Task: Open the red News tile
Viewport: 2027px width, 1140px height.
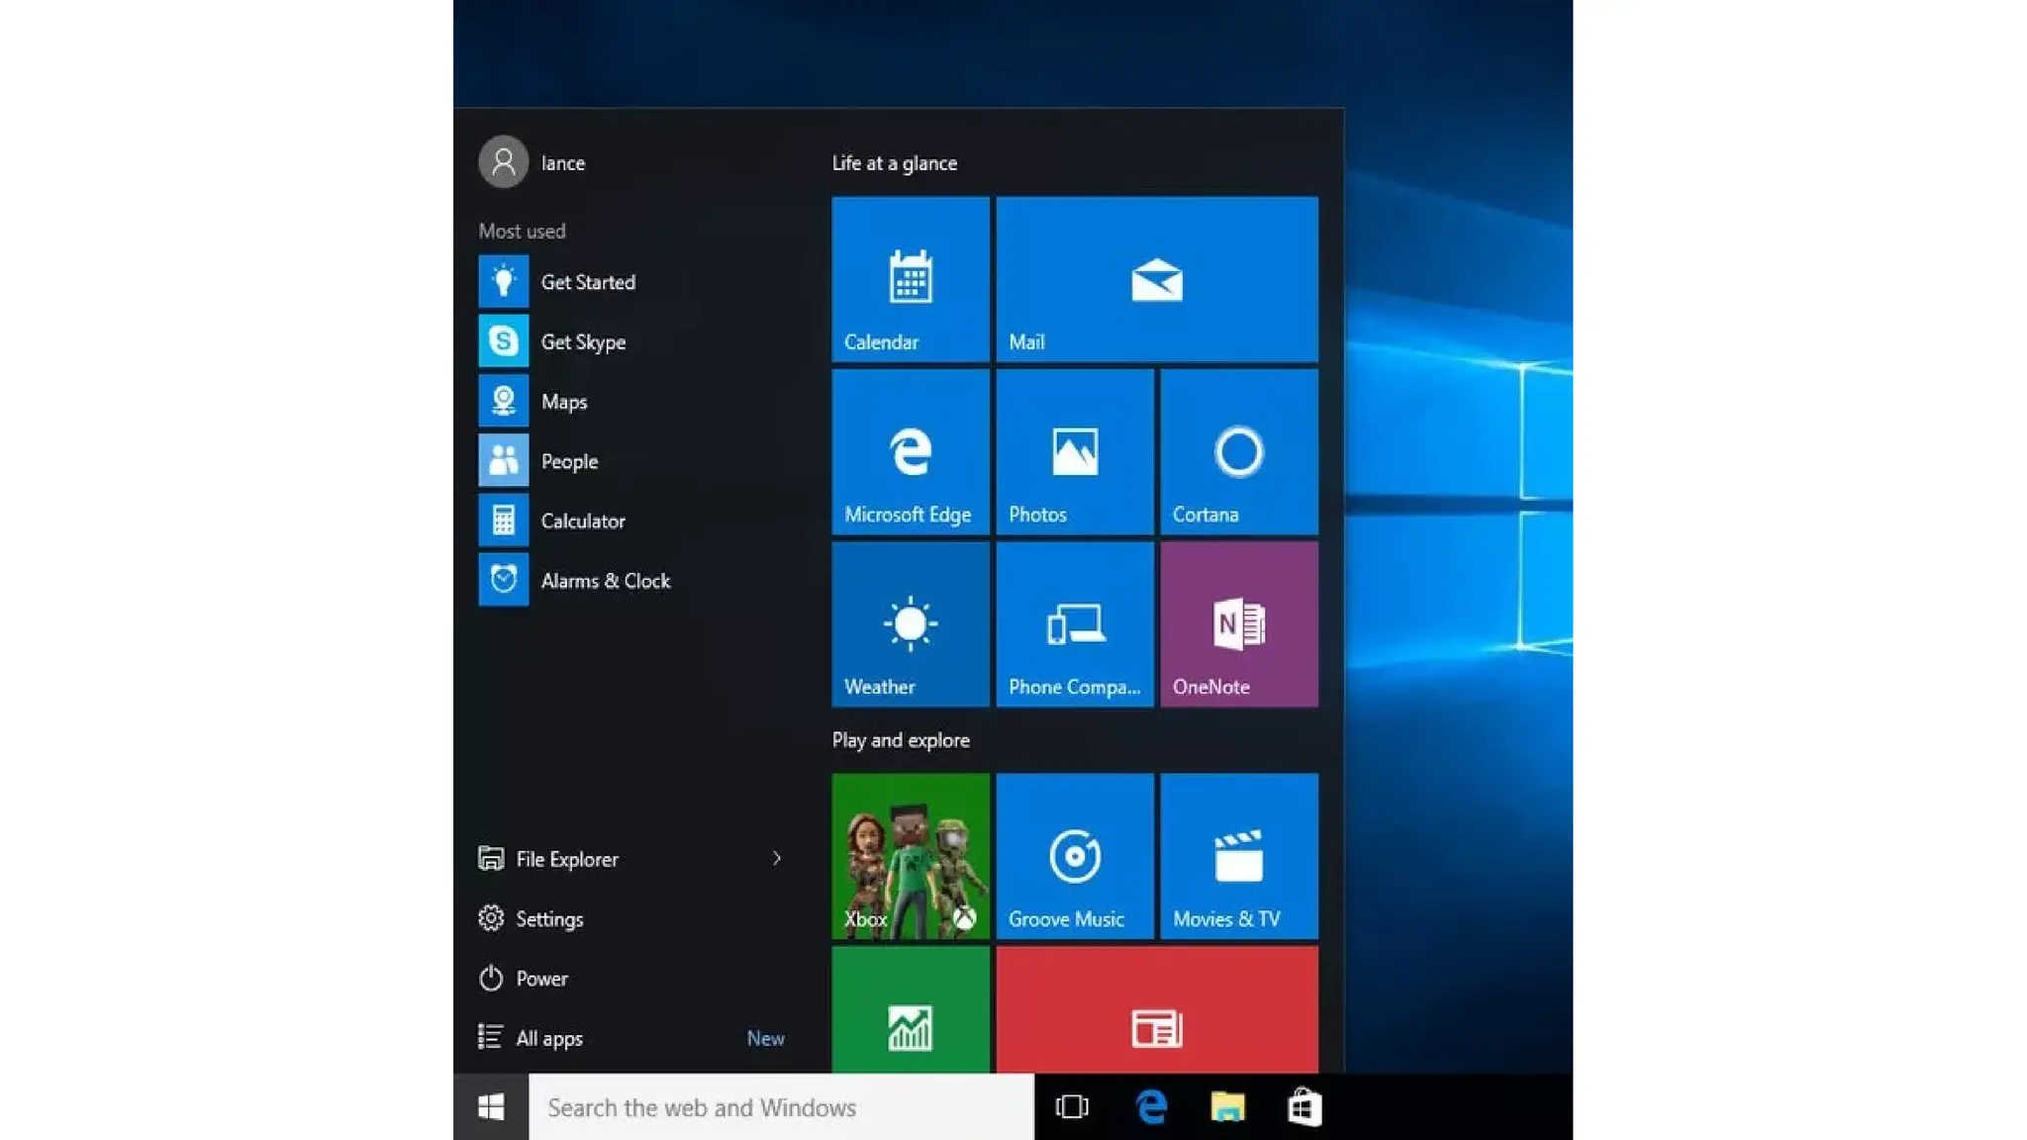Action: tap(1156, 1010)
